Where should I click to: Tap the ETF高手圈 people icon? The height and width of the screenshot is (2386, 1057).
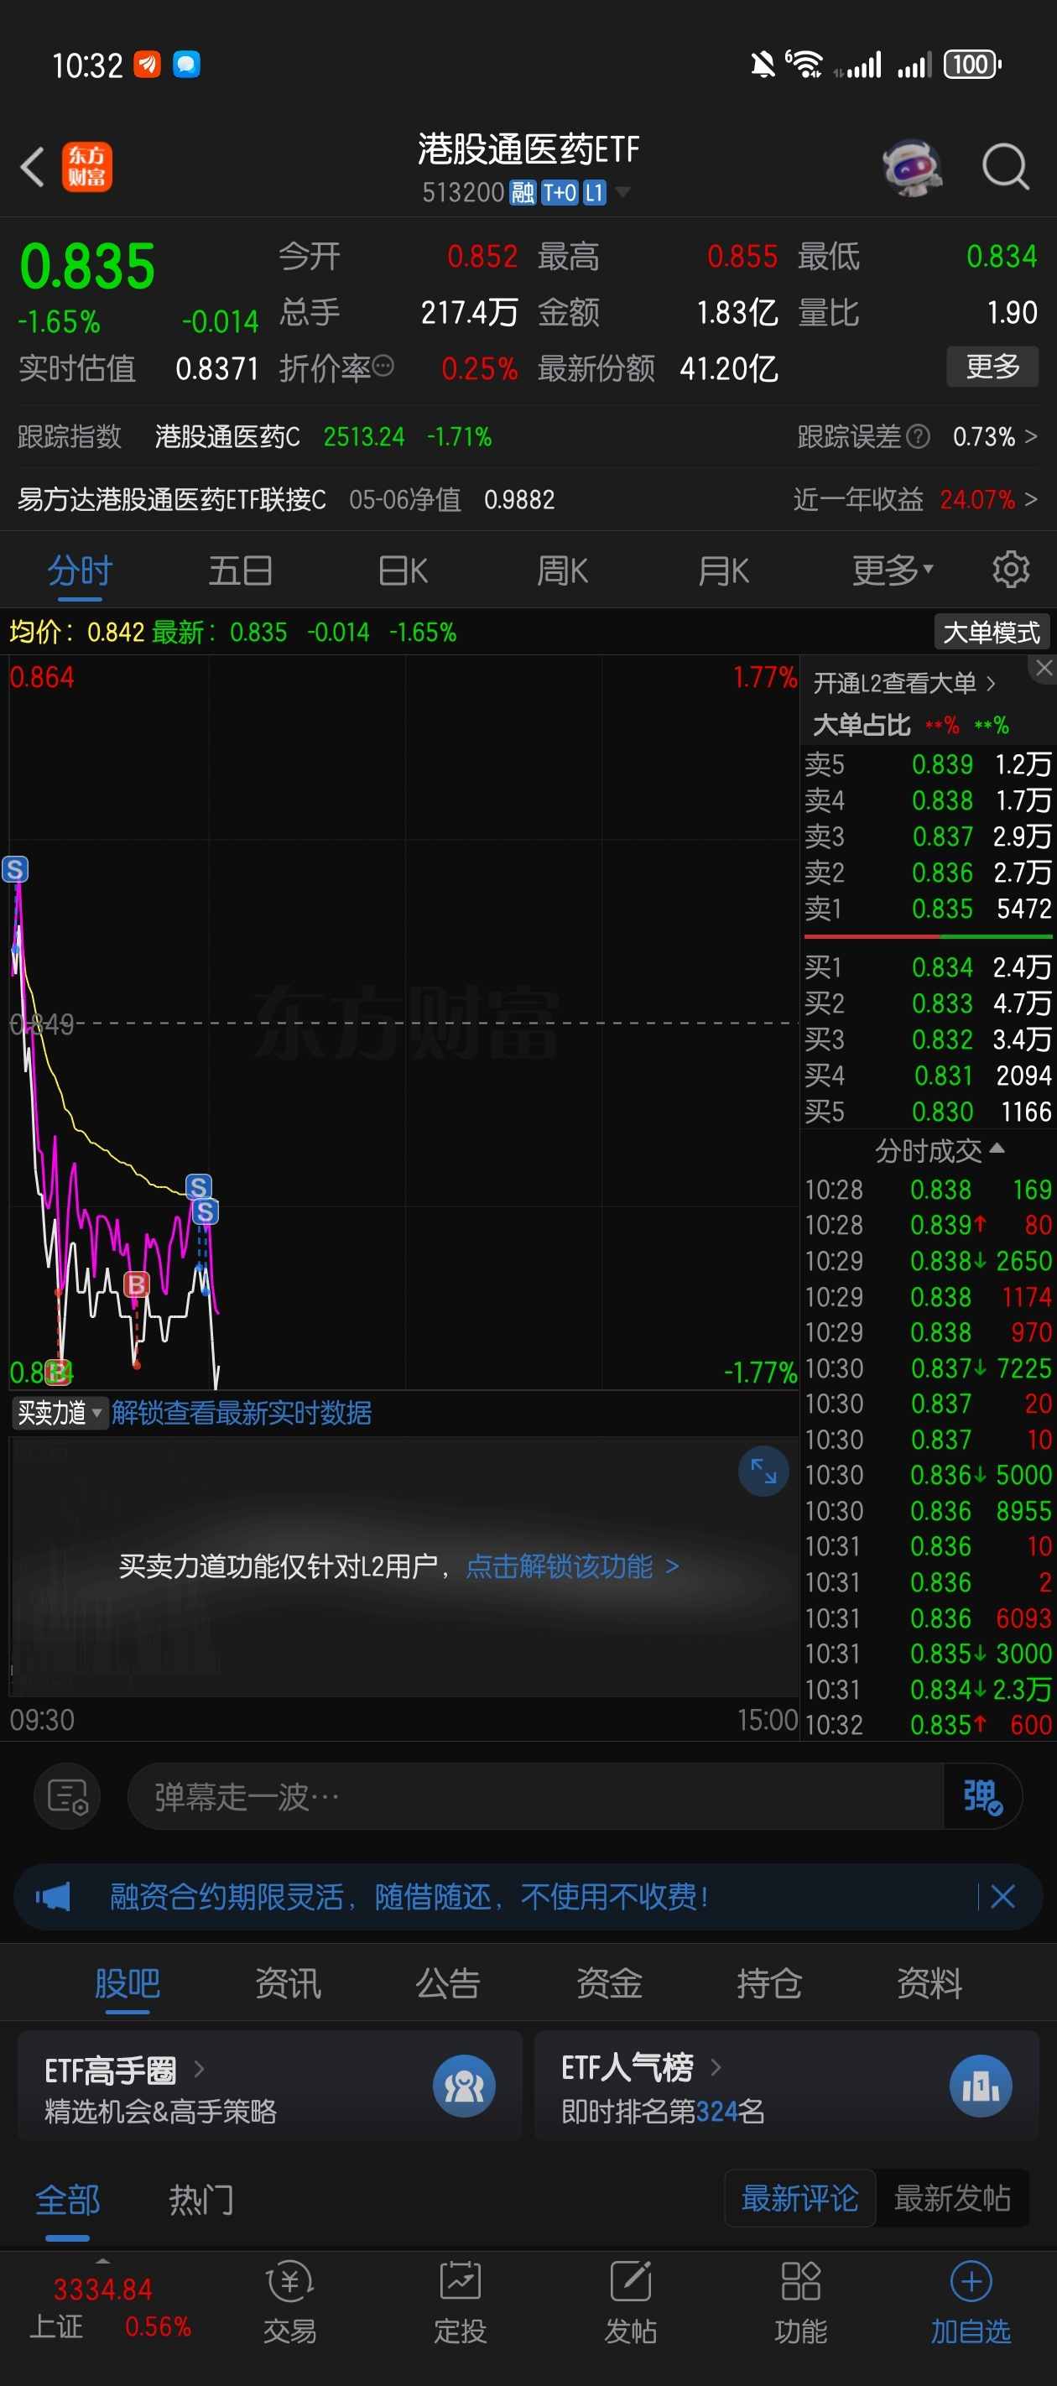pos(464,2086)
